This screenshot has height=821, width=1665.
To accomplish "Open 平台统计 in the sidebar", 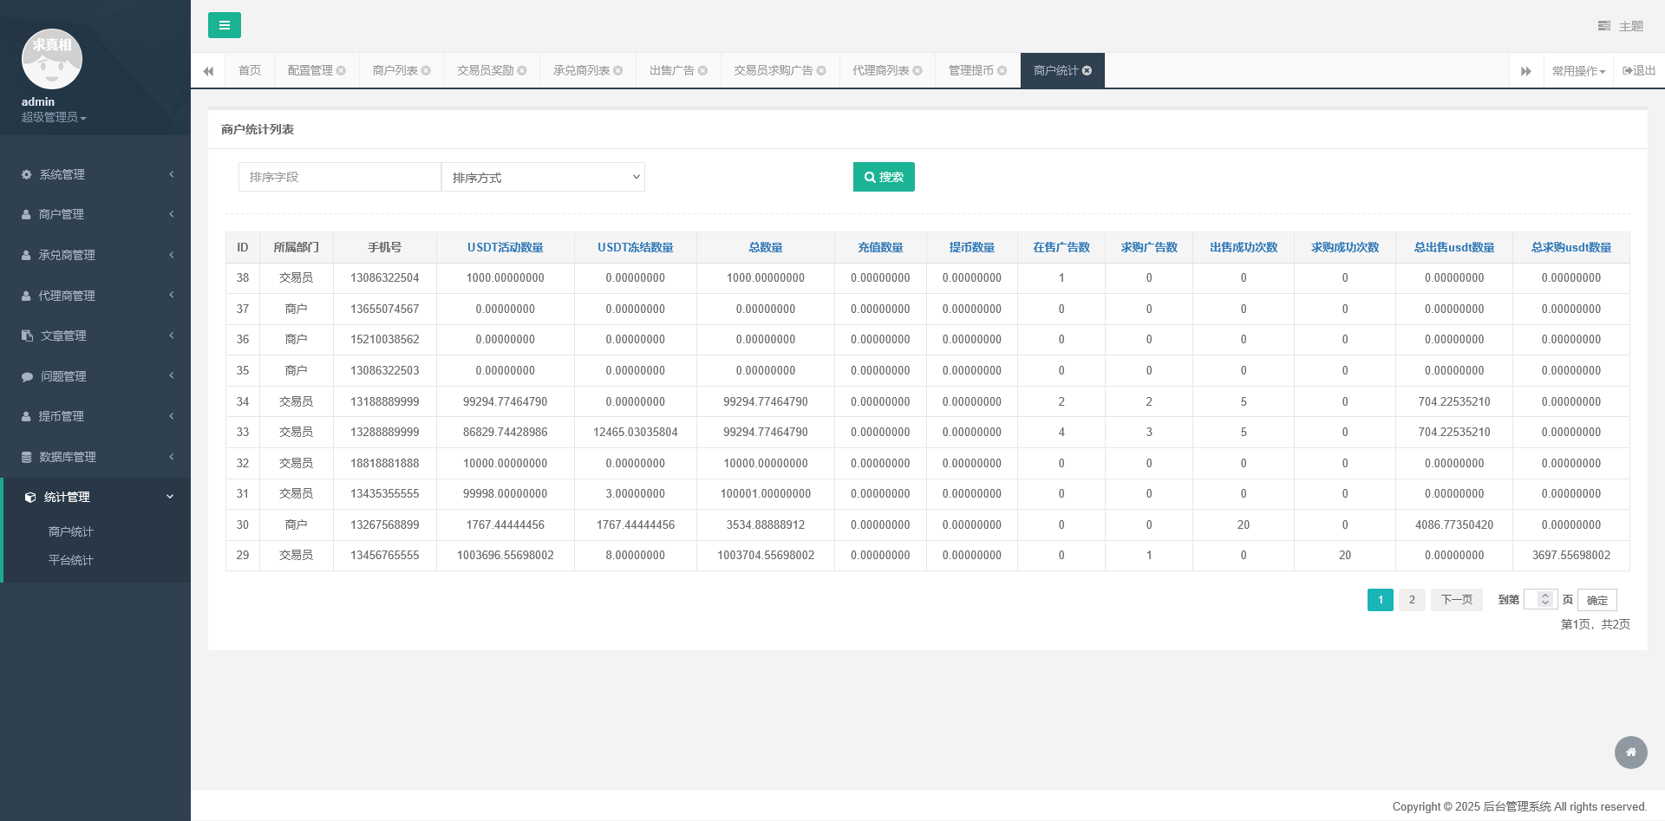I will click(x=71, y=560).
